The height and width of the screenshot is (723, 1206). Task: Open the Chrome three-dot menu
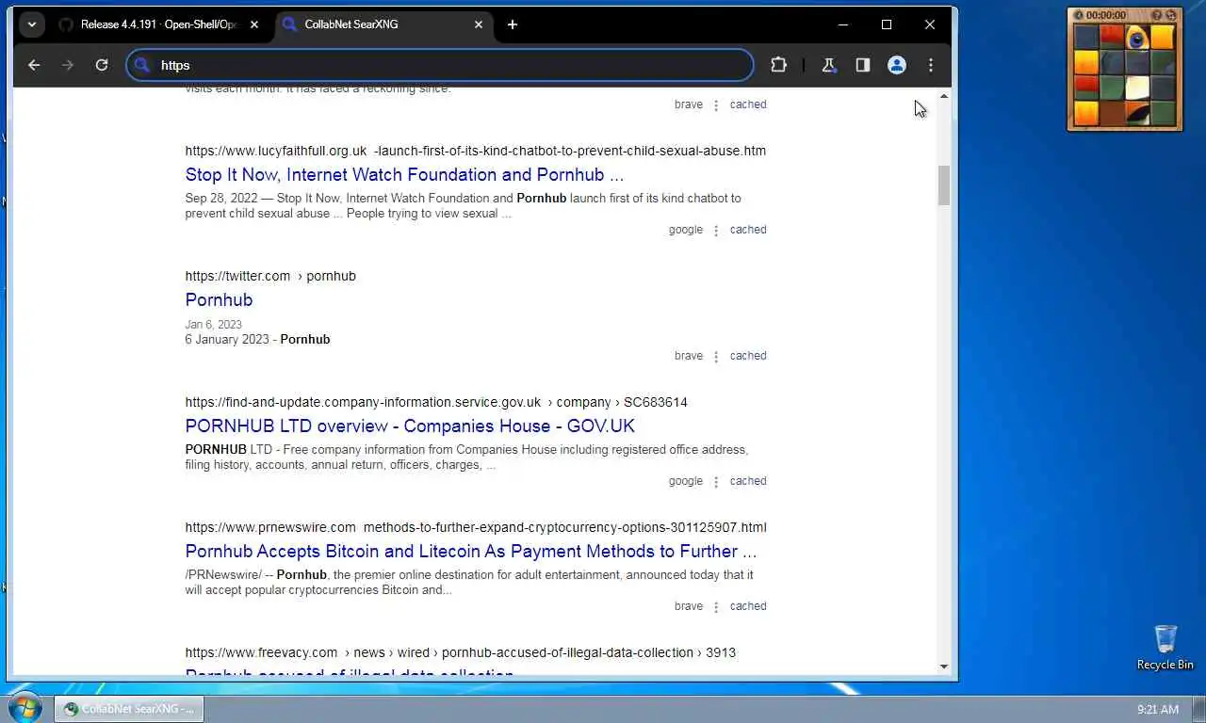pyautogui.click(x=930, y=65)
